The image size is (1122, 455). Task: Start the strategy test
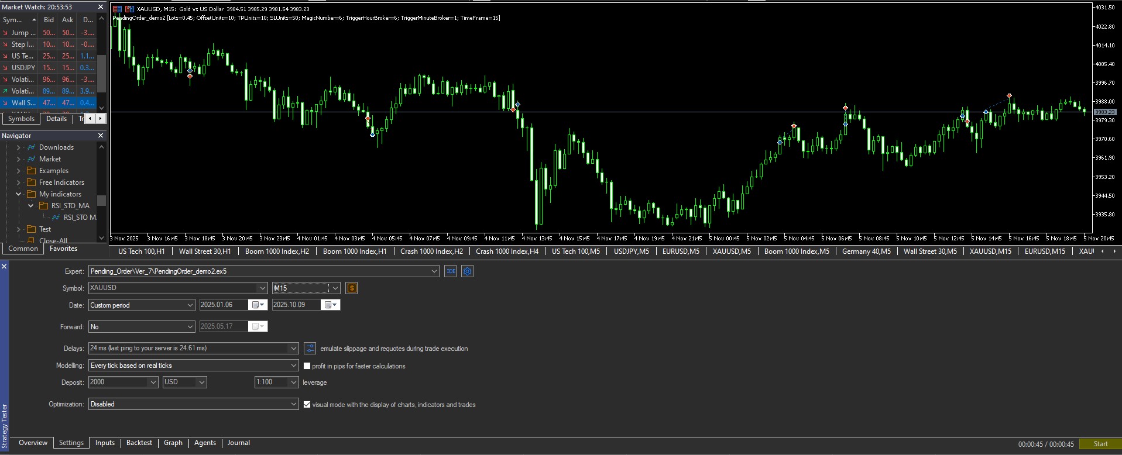[x=1100, y=444]
